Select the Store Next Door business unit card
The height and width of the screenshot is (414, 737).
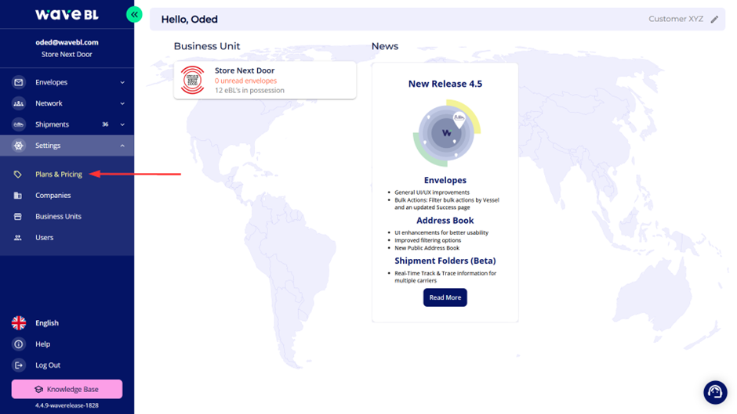pos(264,81)
